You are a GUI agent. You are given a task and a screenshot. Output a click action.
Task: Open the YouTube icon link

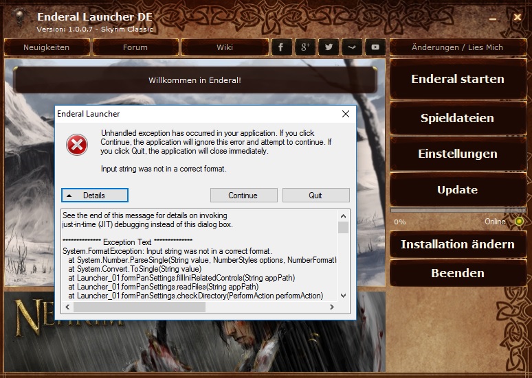click(375, 47)
